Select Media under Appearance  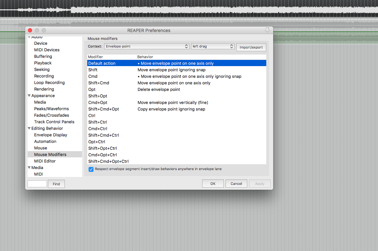point(40,102)
